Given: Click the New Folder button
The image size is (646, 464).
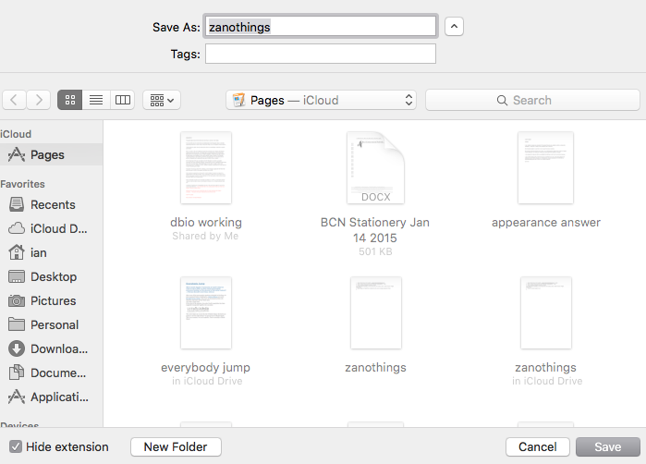Looking at the screenshot, I should (176, 446).
